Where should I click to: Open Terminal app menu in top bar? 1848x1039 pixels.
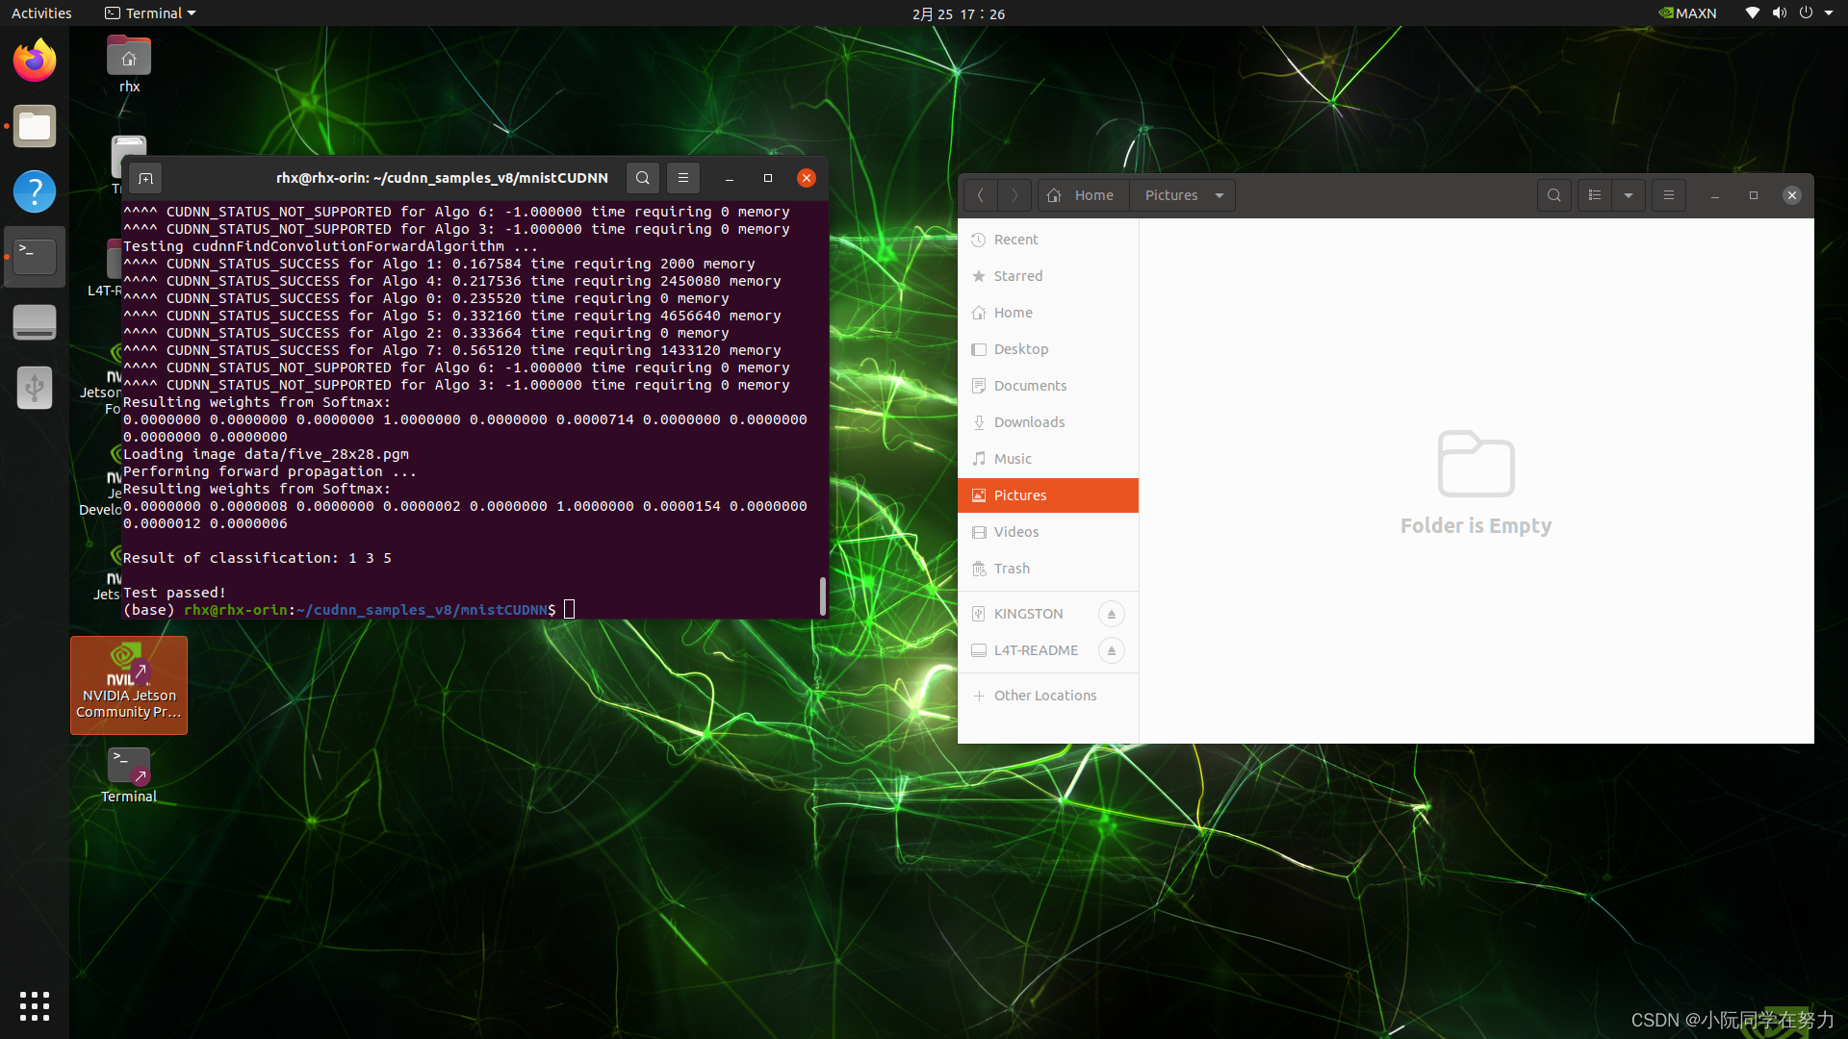[150, 13]
